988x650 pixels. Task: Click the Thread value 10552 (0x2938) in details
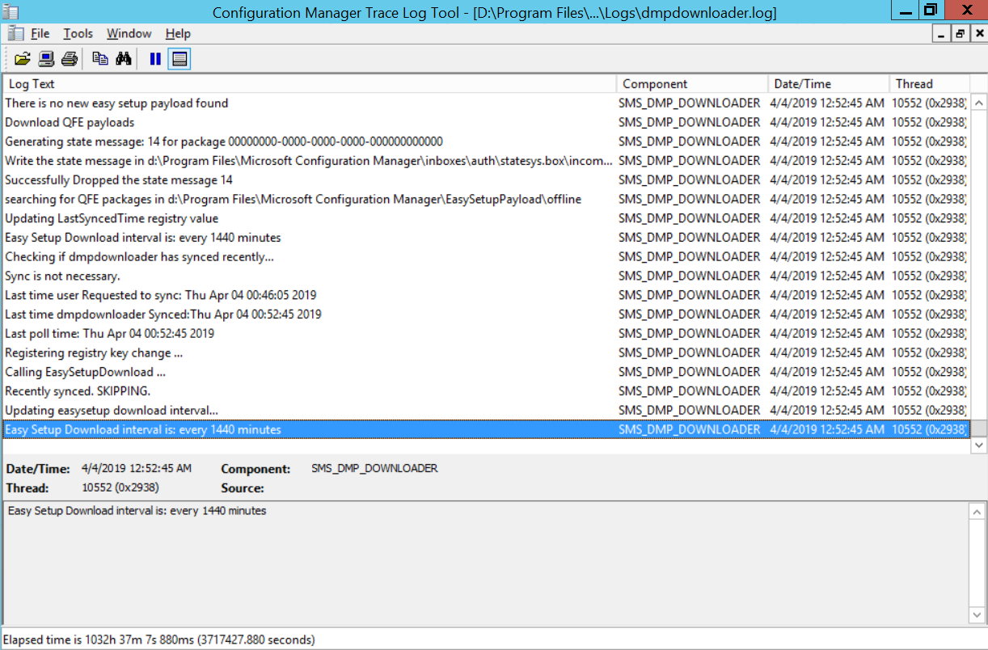tap(120, 488)
